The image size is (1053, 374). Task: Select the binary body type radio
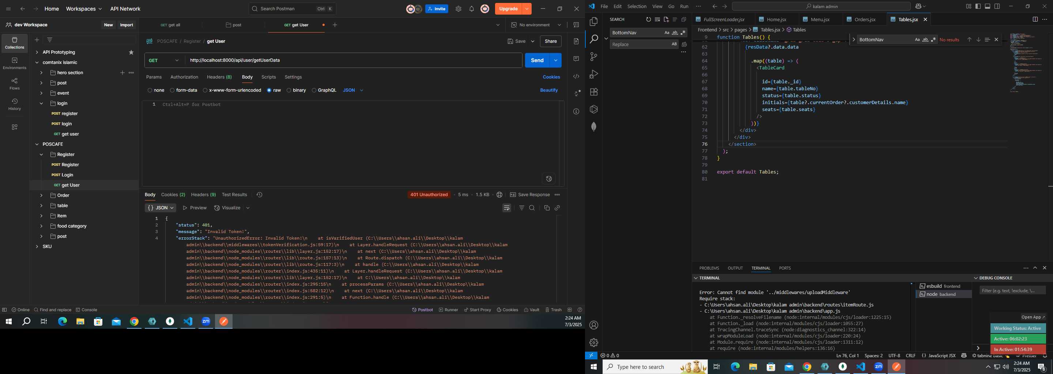point(289,90)
